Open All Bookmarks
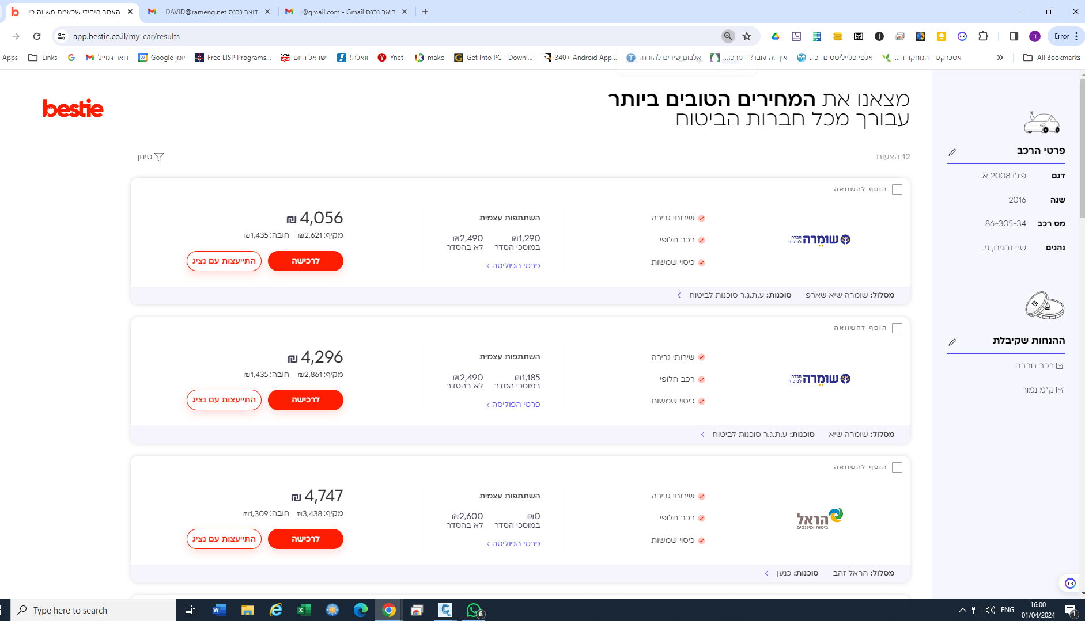Viewport: 1085px width, 621px height. pyautogui.click(x=1051, y=57)
